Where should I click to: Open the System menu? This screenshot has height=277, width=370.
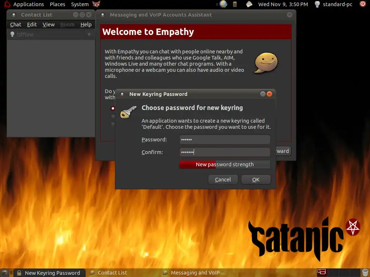pyautogui.click(x=80, y=4)
